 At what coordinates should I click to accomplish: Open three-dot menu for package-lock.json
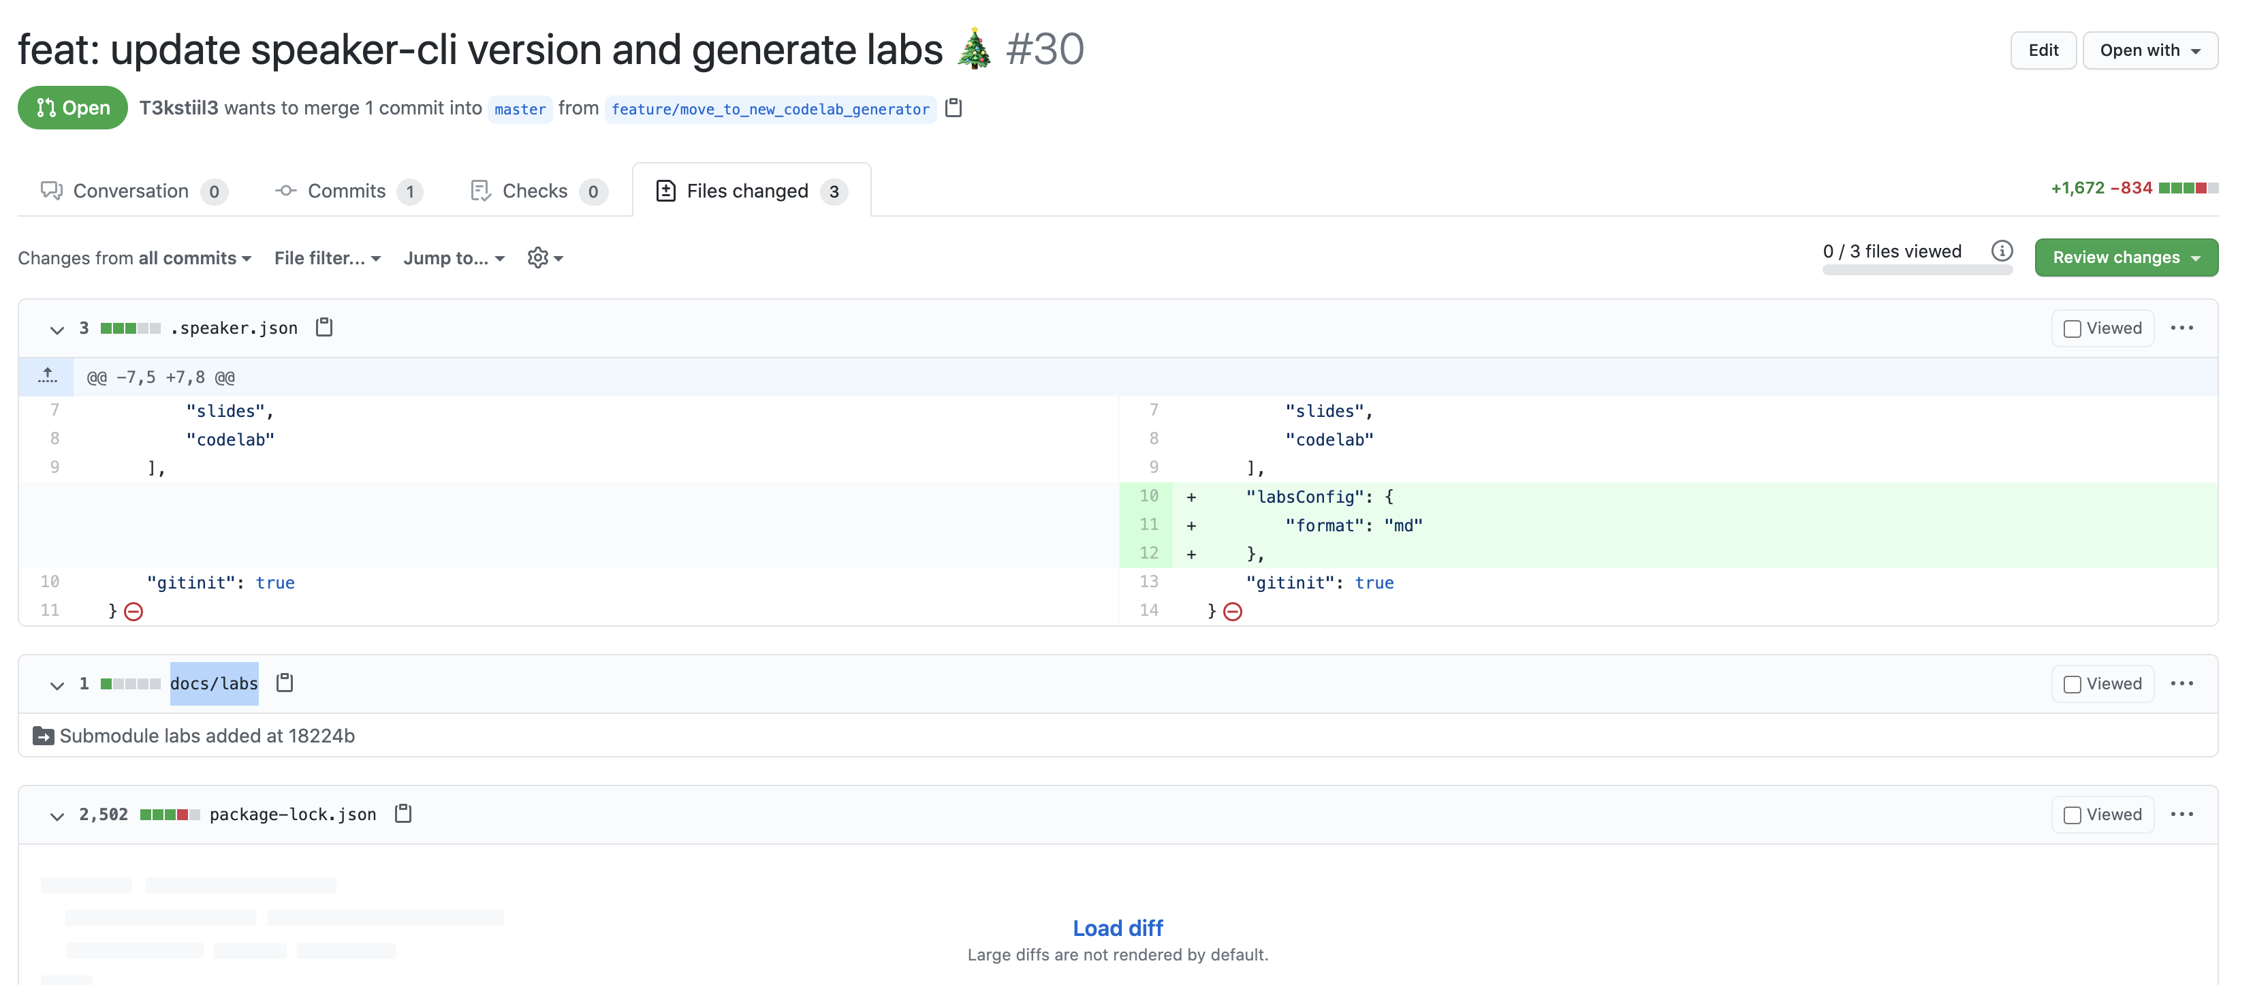(x=2181, y=813)
